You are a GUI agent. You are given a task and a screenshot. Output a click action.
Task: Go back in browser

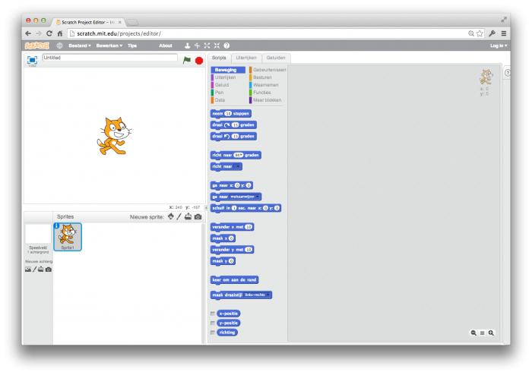click(x=28, y=33)
